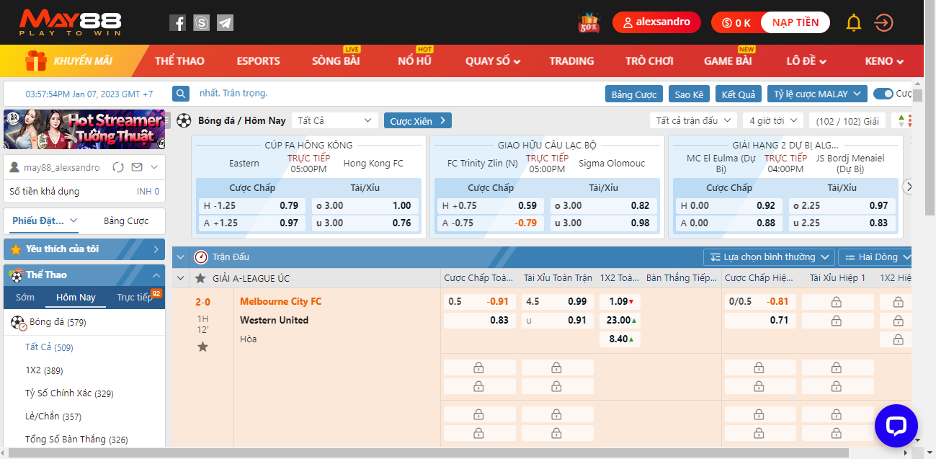The image size is (936, 459).
Task: Open the Telegram social icon
Action: [x=225, y=23]
